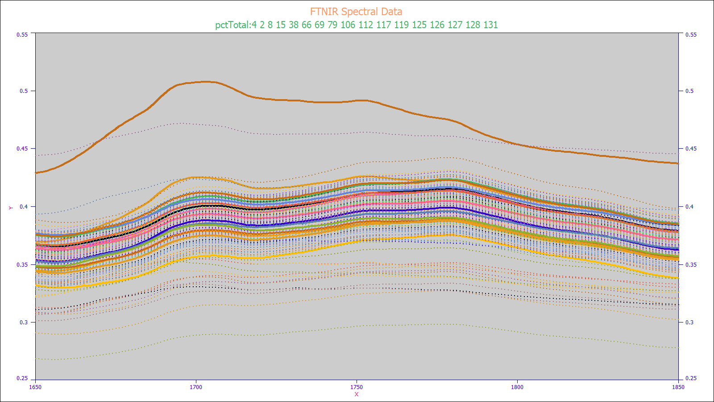Click 0.45 on the right Y axis
Viewport: 714px width, 402px height.
point(690,149)
